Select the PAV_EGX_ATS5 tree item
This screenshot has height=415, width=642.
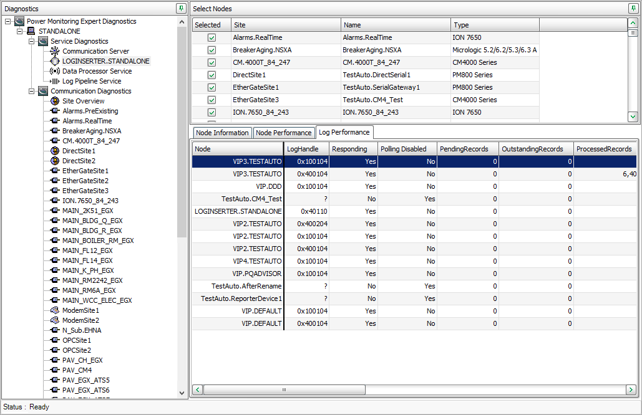point(86,380)
